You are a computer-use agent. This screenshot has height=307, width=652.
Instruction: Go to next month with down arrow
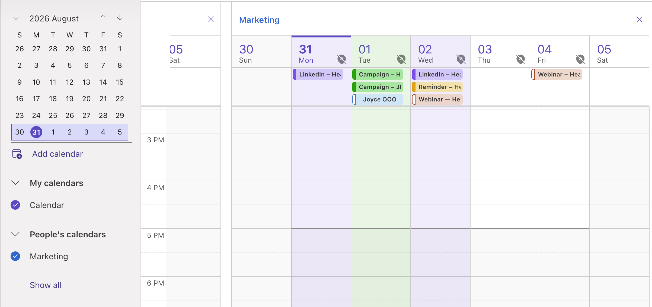120,18
